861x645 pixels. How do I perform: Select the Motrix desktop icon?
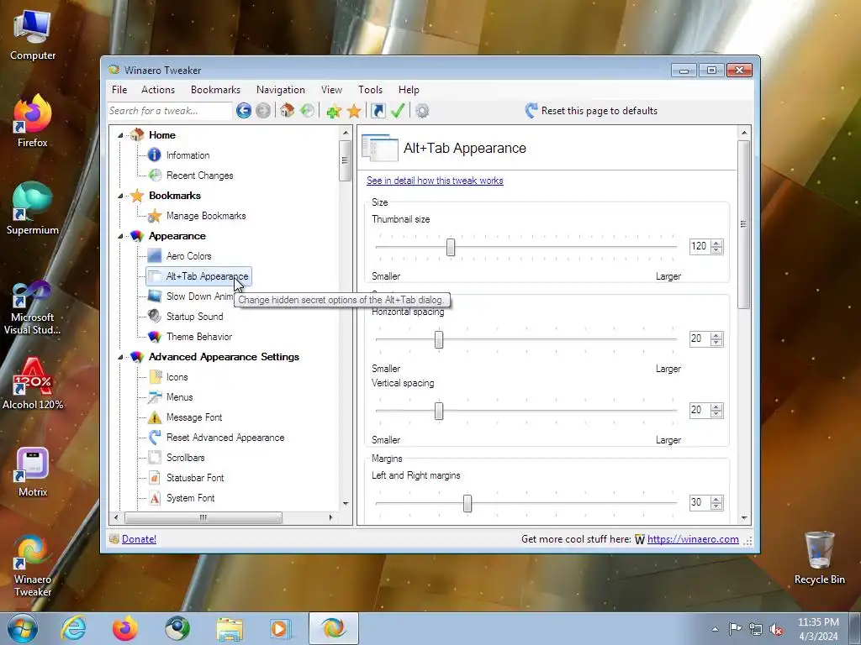point(33,472)
